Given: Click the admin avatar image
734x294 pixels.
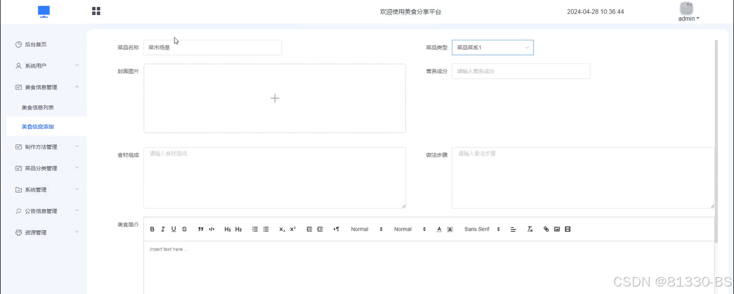Looking at the screenshot, I should (687, 8).
